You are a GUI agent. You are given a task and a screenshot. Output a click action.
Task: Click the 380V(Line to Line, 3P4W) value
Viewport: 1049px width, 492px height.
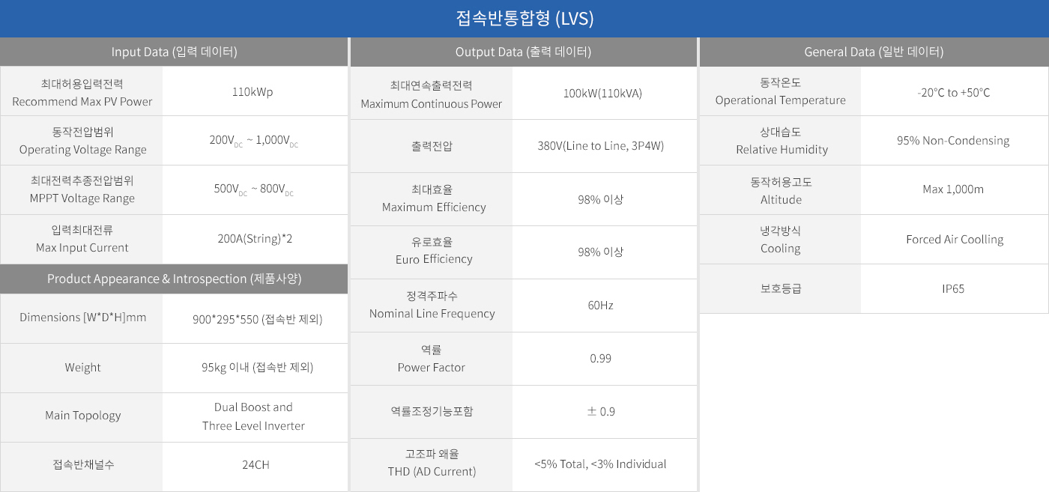pyautogui.click(x=601, y=146)
